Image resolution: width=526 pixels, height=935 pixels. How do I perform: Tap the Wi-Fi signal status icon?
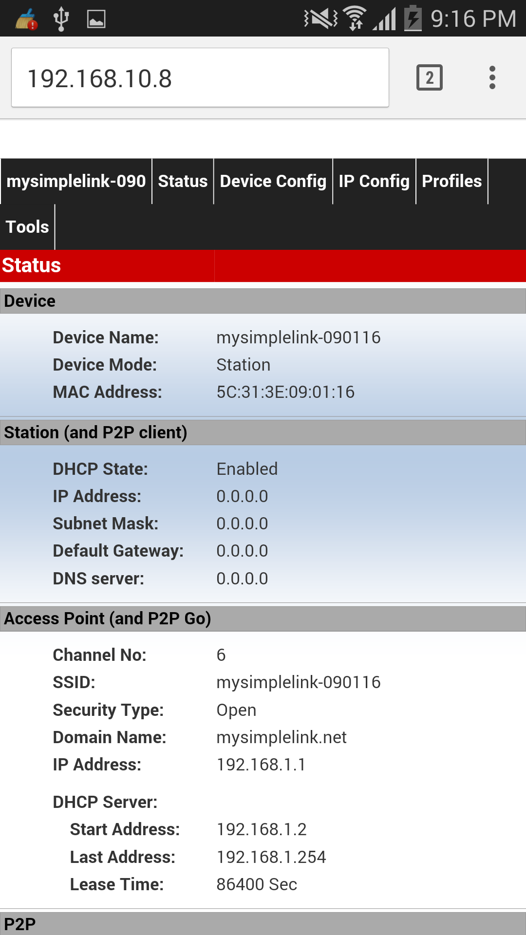point(355,19)
